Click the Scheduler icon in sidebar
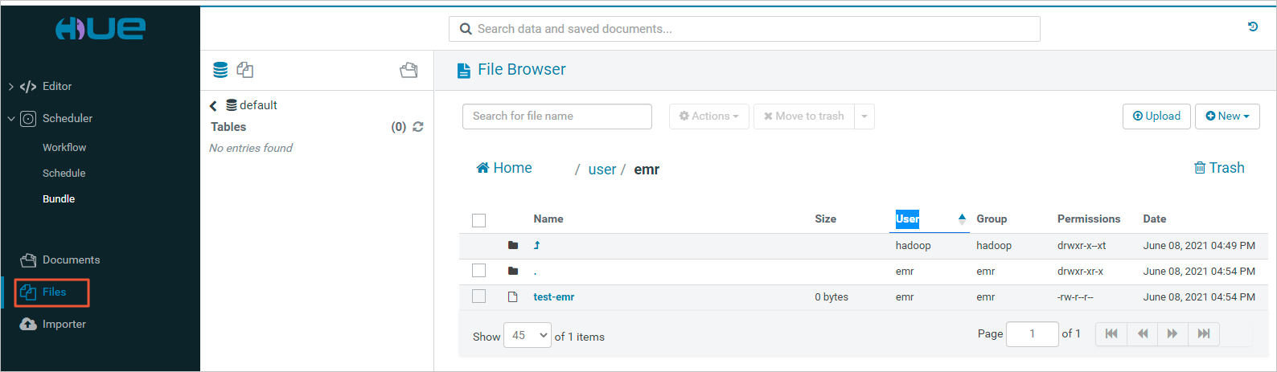Screen dimensions: 1277x372 (x=28, y=119)
